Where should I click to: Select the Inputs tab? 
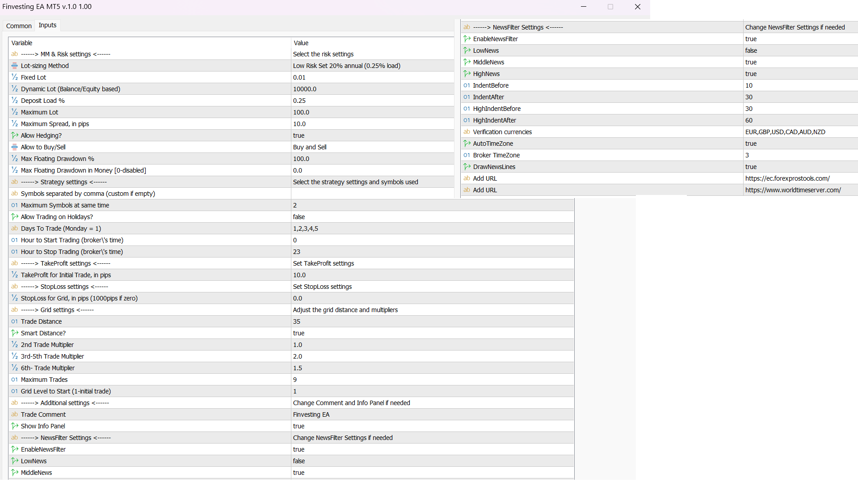(x=47, y=25)
